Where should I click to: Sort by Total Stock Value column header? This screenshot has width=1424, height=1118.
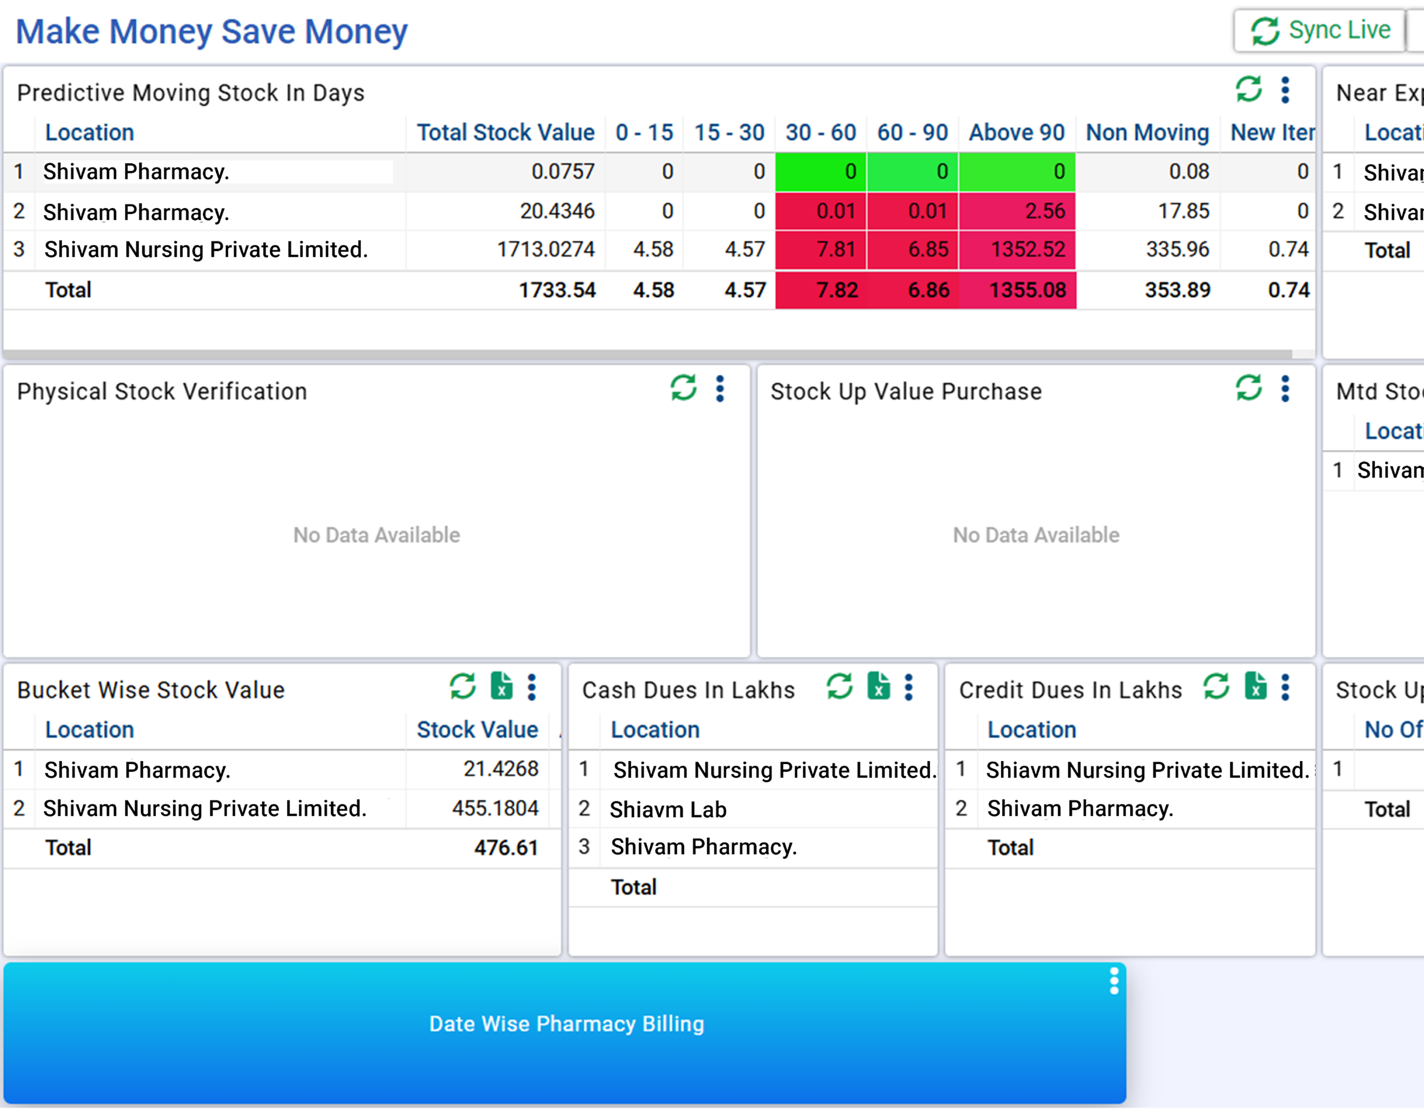point(505,133)
